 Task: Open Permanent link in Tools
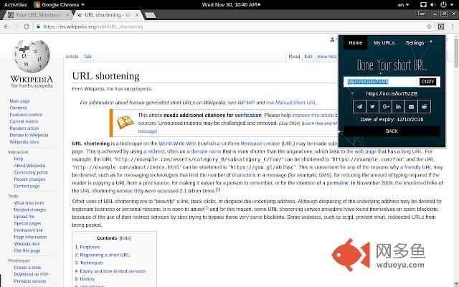point(28,230)
